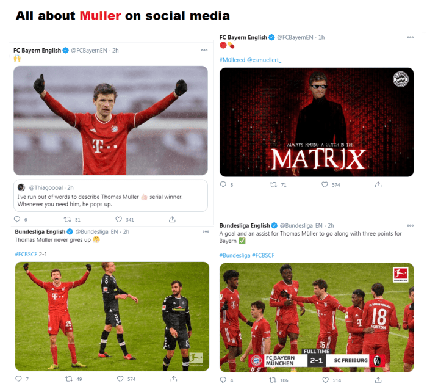Open the quoted @Thiagoooal tweet
Image resolution: width=427 pixels, height=392 pixels.
click(x=110, y=195)
